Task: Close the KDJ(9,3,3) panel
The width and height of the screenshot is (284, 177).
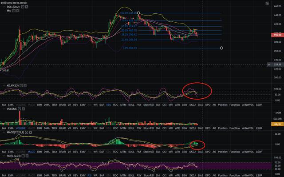Action: 25,85
